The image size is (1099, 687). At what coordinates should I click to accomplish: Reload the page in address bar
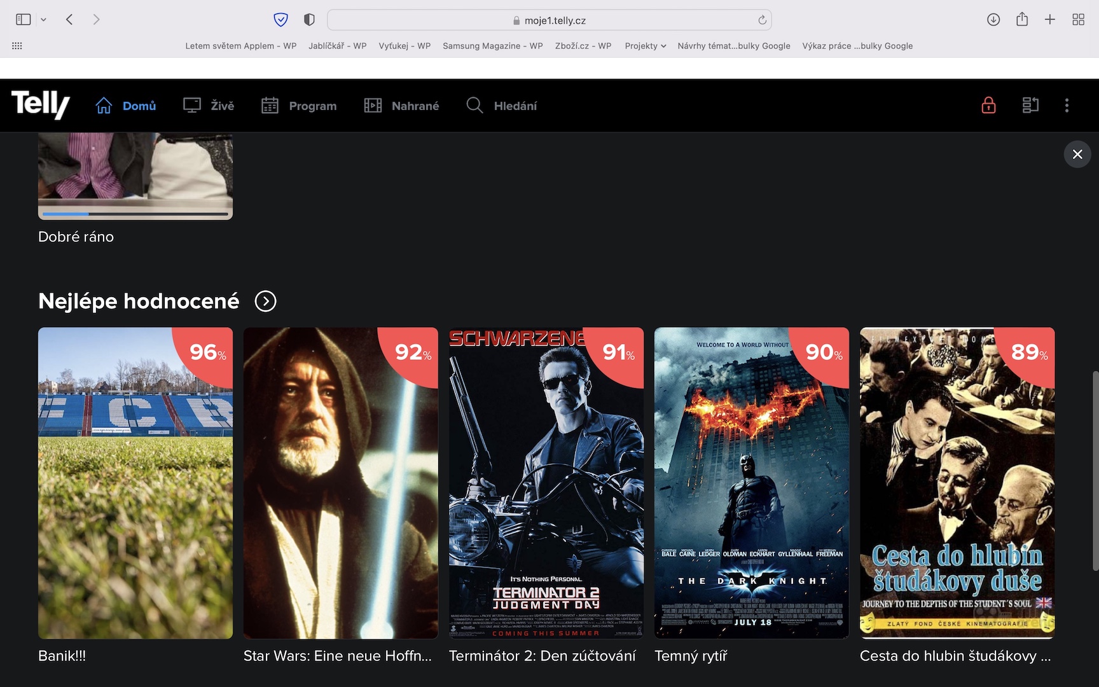point(762,20)
